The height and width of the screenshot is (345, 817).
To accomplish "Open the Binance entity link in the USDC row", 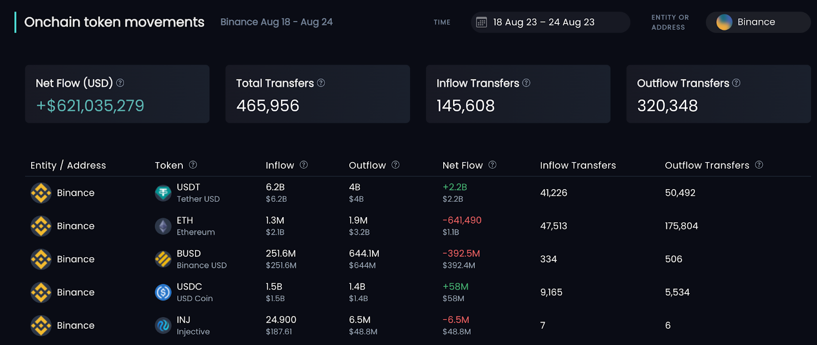I will [76, 293].
